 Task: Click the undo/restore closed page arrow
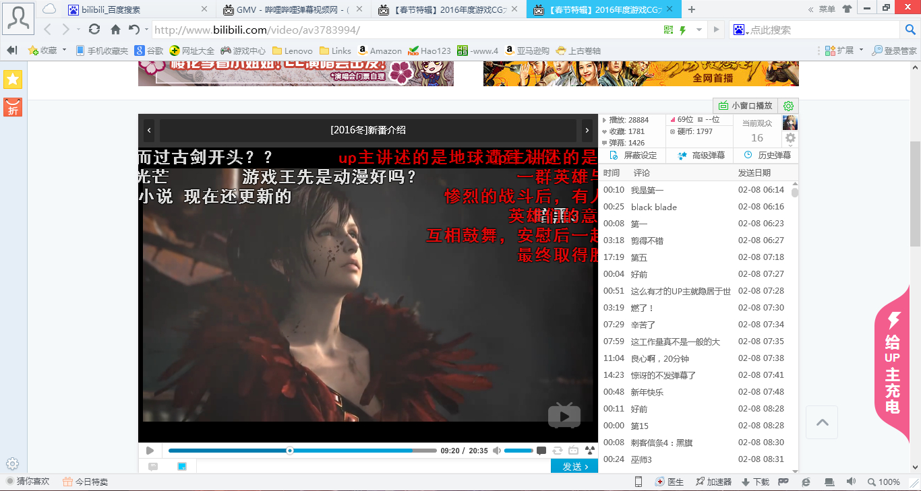click(x=134, y=30)
